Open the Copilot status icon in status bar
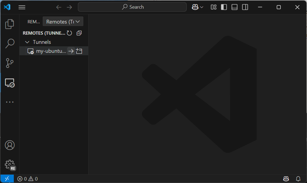The image size is (307, 183). pyautogui.click(x=286, y=179)
